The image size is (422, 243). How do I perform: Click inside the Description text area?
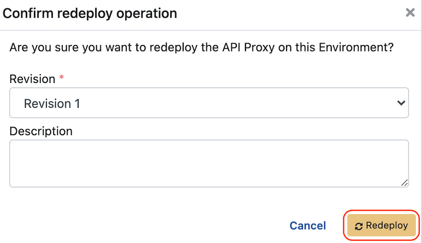[x=209, y=163]
